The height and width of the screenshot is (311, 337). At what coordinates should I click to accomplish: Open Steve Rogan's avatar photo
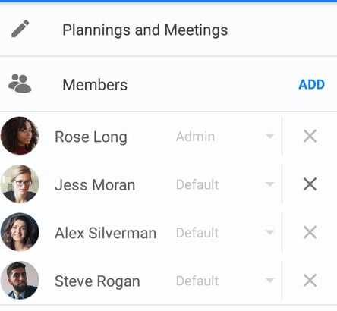20,280
